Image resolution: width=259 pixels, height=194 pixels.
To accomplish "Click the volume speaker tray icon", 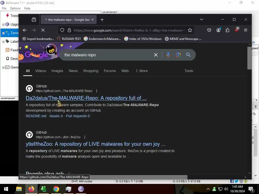I will click(x=226, y=189).
